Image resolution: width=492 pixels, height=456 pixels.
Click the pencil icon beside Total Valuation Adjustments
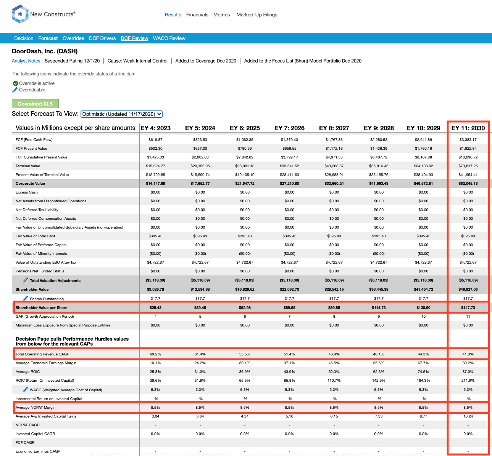point(25,280)
